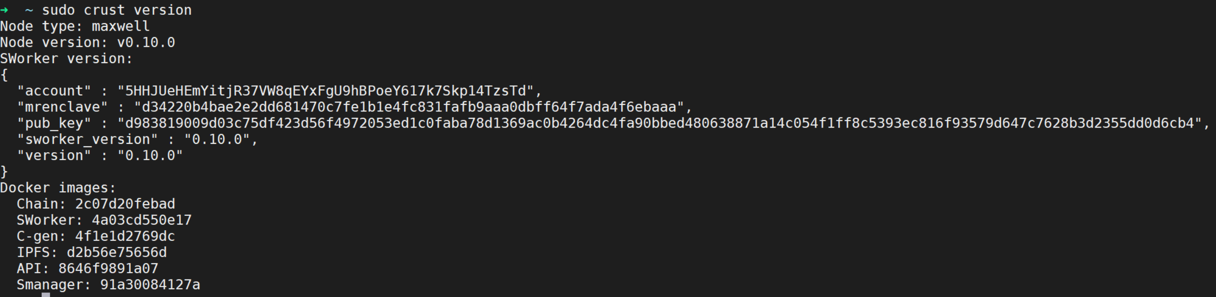Click the "Node type: maxwell" line
The height and width of the screenshot is (297, 1216).
[x=75, y=26]
